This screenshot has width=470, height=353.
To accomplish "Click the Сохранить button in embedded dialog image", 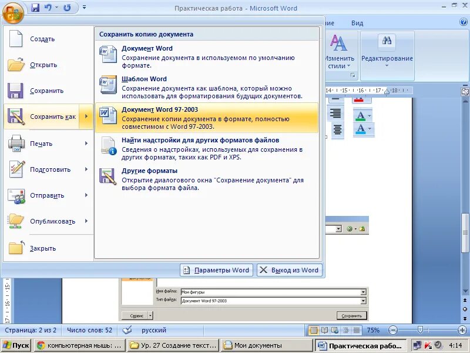I will (x=351, y=315).
